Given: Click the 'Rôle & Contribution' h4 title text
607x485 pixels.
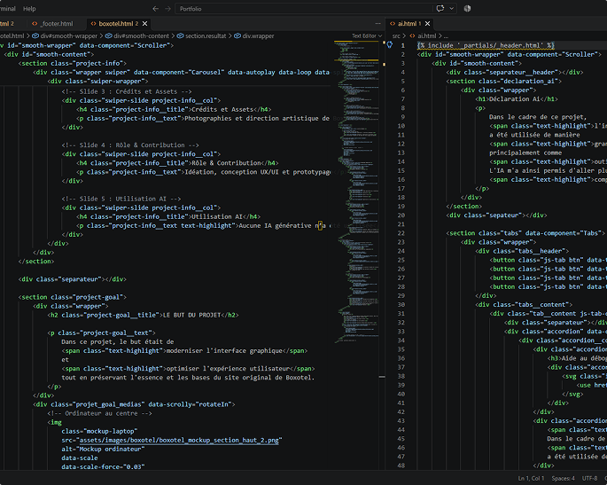Looking at the screenshot, I should pyautogui.click(x=226, y=163).
